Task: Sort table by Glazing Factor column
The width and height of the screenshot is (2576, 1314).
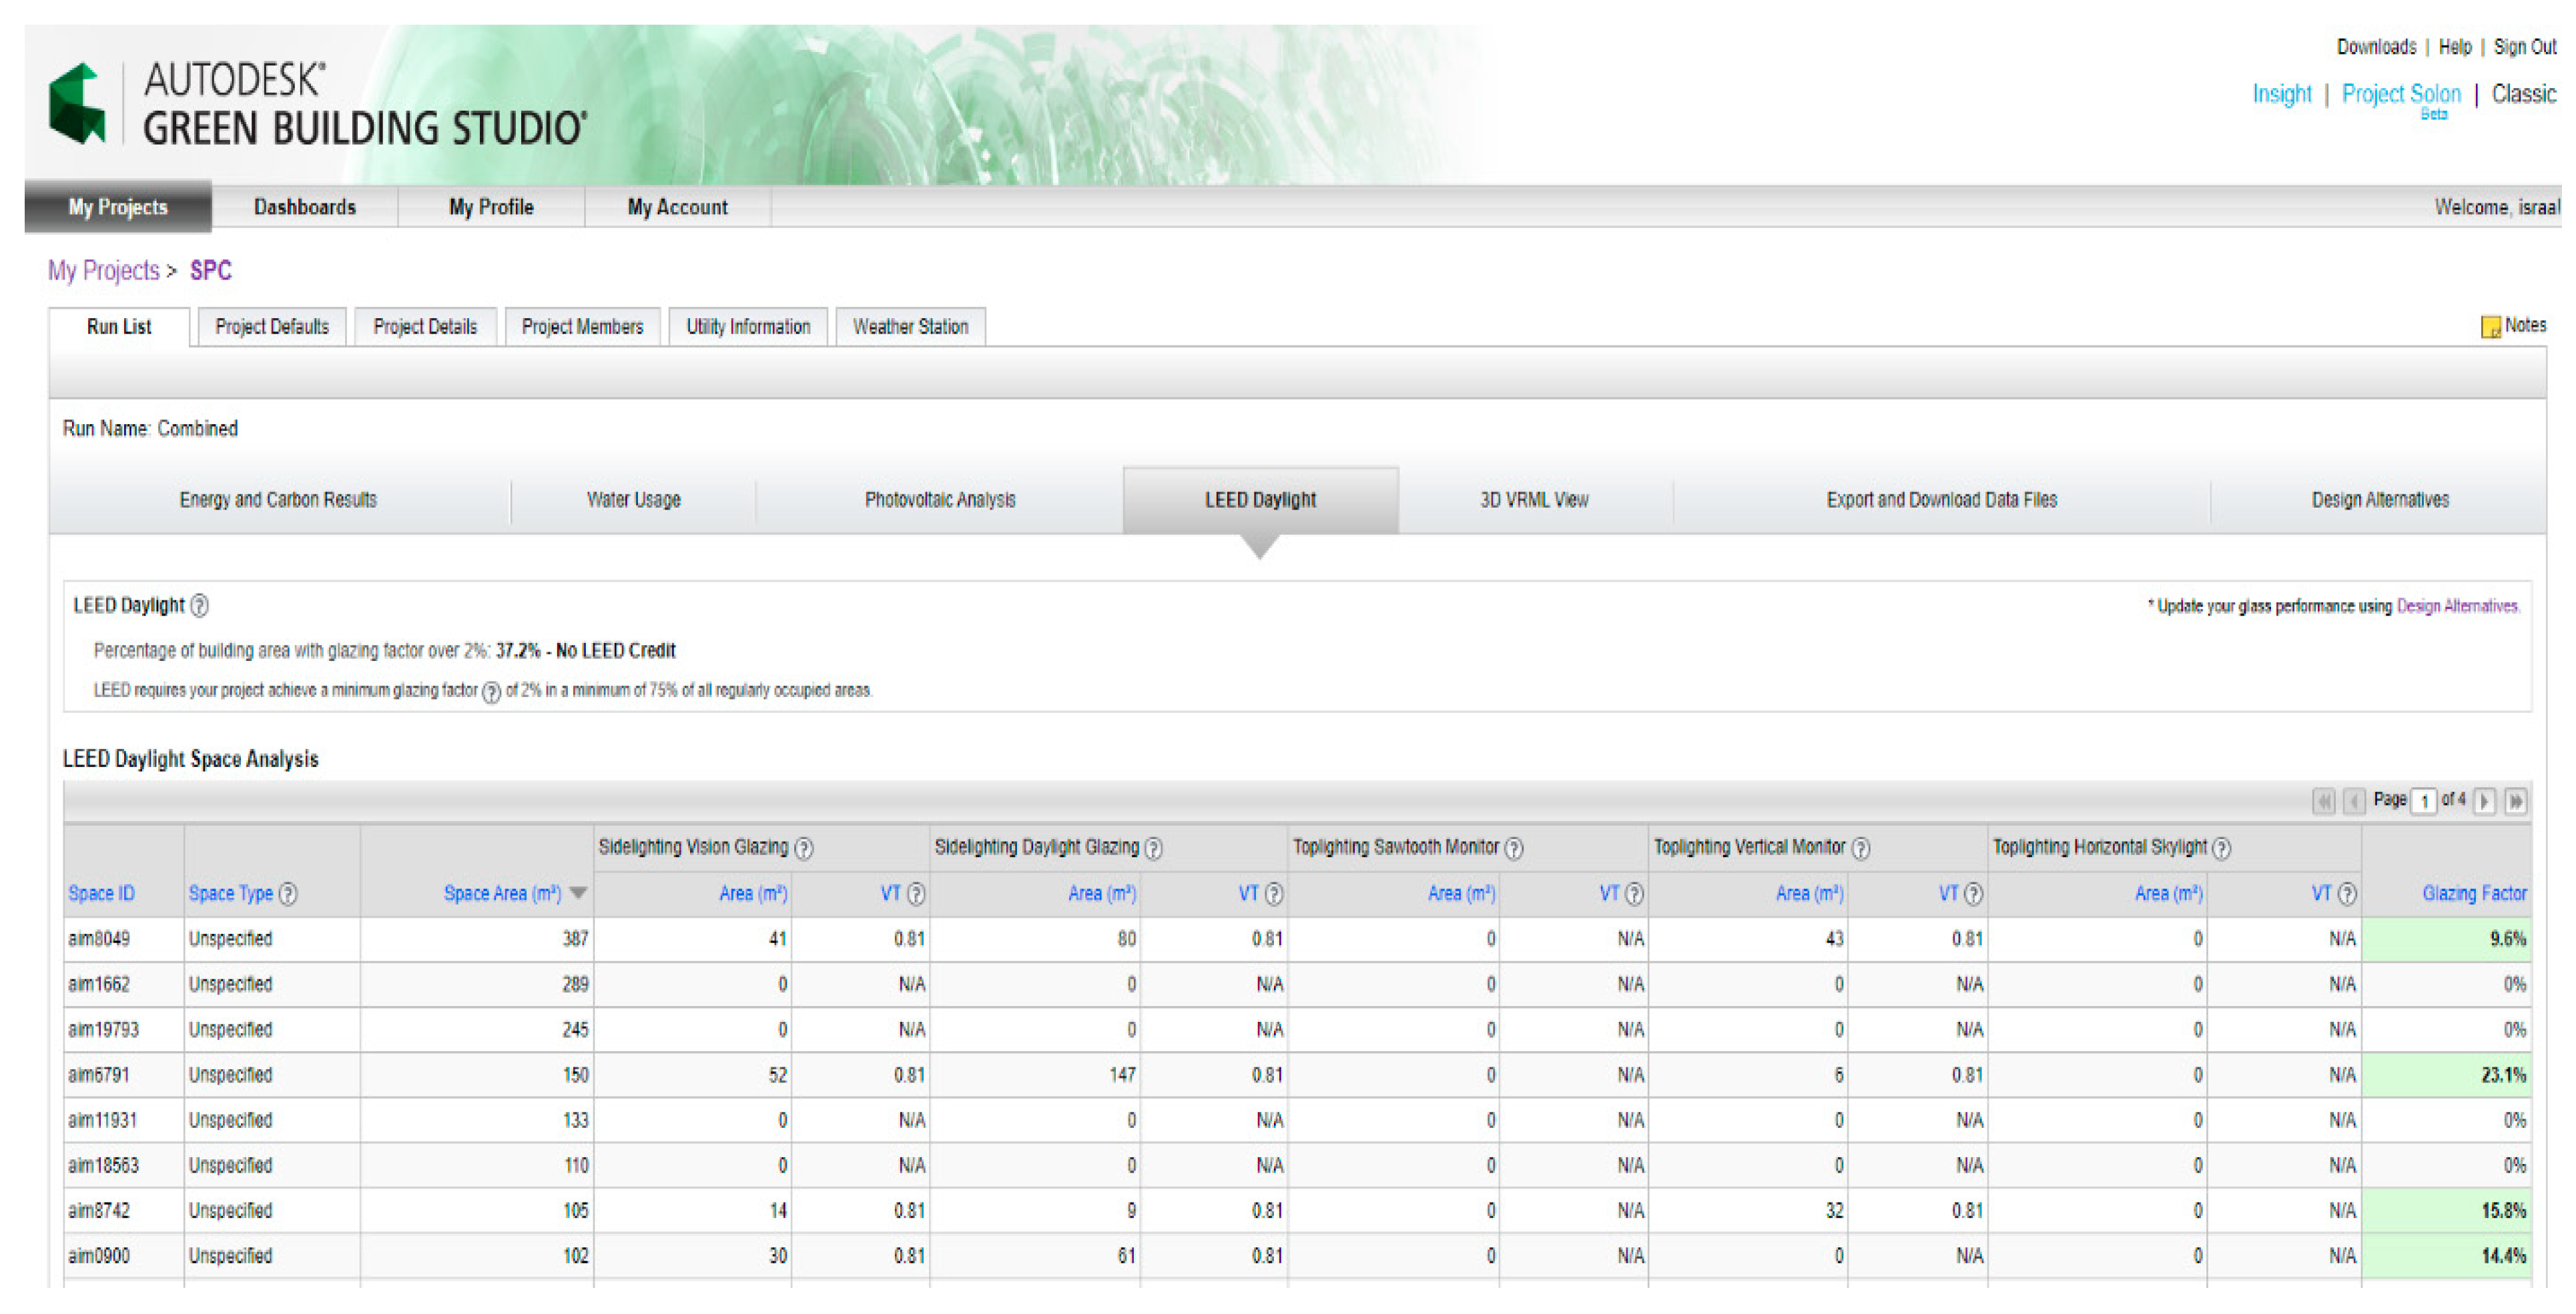Action: pos(2473,893)
